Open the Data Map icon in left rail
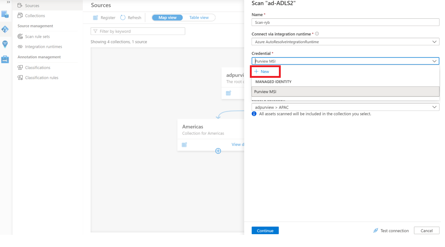Viewport: 445px width, 247px height. coord(5,15)
